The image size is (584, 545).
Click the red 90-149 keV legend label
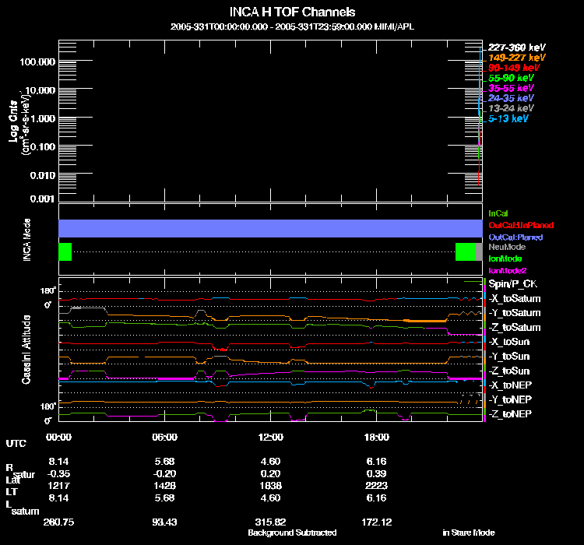(x=511, y=68)
